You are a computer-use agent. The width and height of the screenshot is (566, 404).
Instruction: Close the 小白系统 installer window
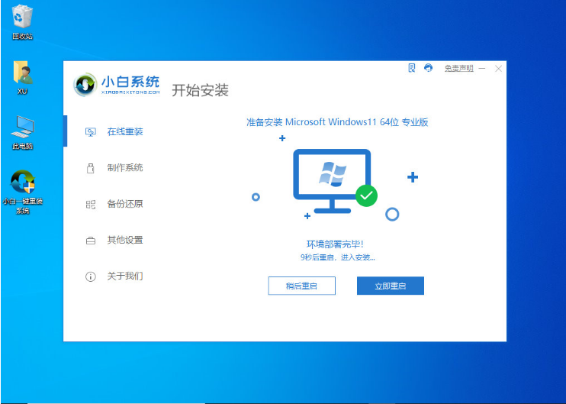click(499, 68)
